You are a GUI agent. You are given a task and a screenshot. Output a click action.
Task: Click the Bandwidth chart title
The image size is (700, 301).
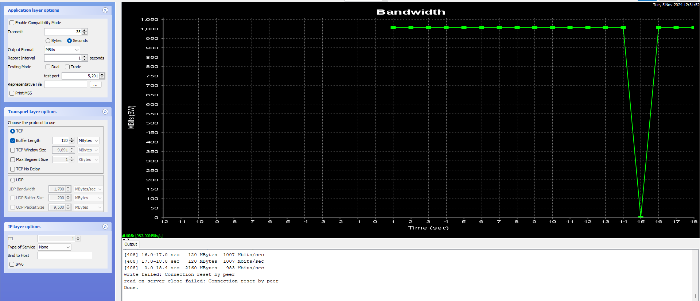click(x=411, y=12)
